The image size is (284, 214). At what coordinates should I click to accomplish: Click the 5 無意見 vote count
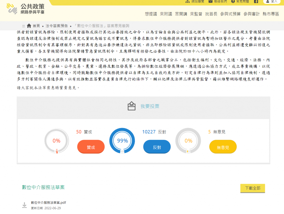click(x=217, y=132)
